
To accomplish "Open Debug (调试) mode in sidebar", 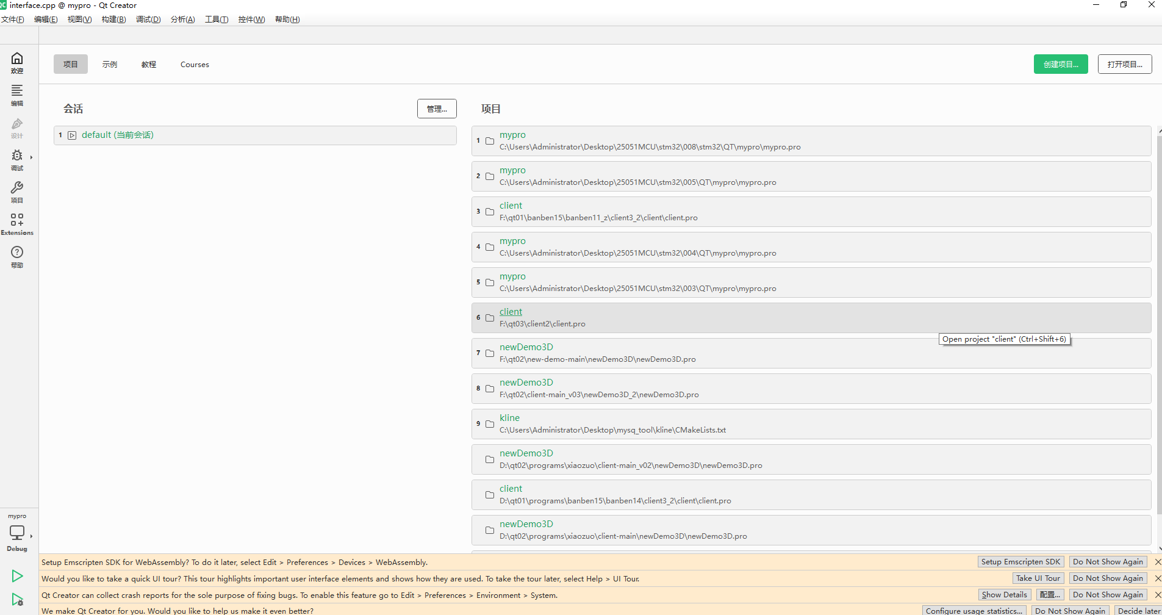I will 17,160.
